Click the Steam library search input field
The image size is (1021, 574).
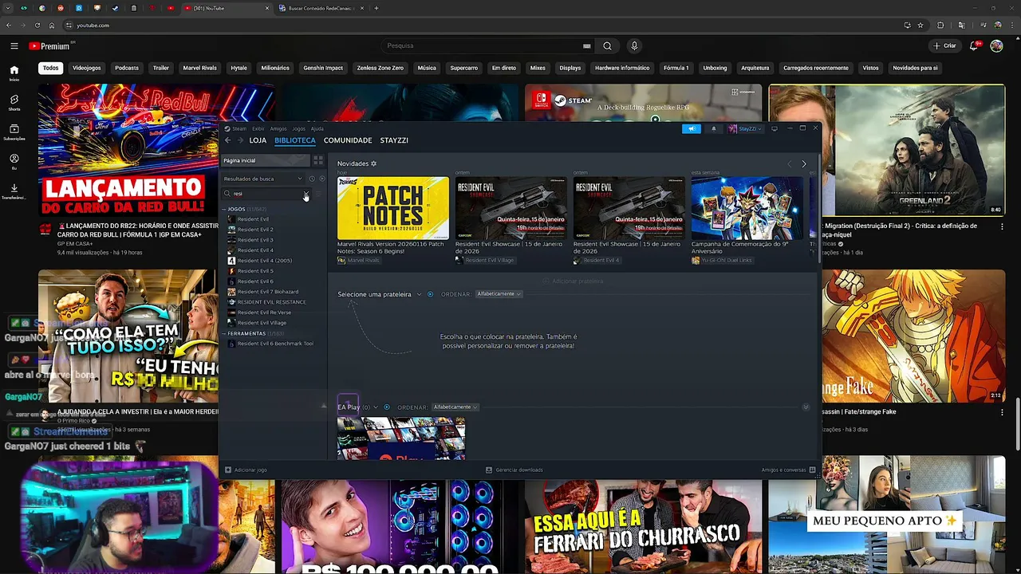(267, 194)
